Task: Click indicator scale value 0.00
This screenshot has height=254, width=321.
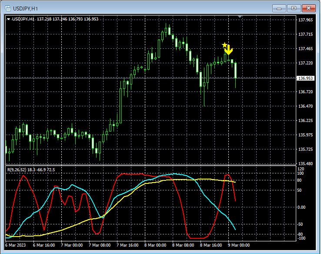Action: point(301,207)
